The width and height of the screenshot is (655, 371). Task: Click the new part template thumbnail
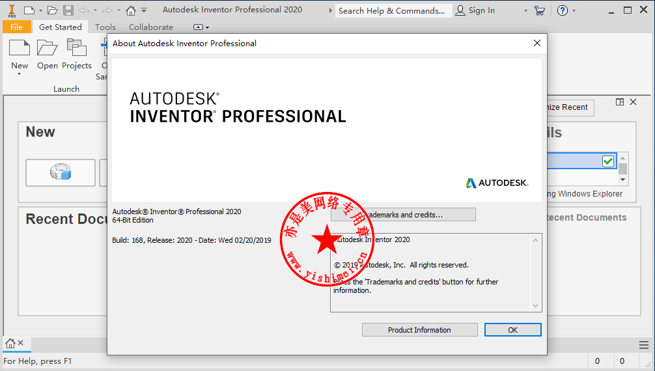[x=61, y=172]
